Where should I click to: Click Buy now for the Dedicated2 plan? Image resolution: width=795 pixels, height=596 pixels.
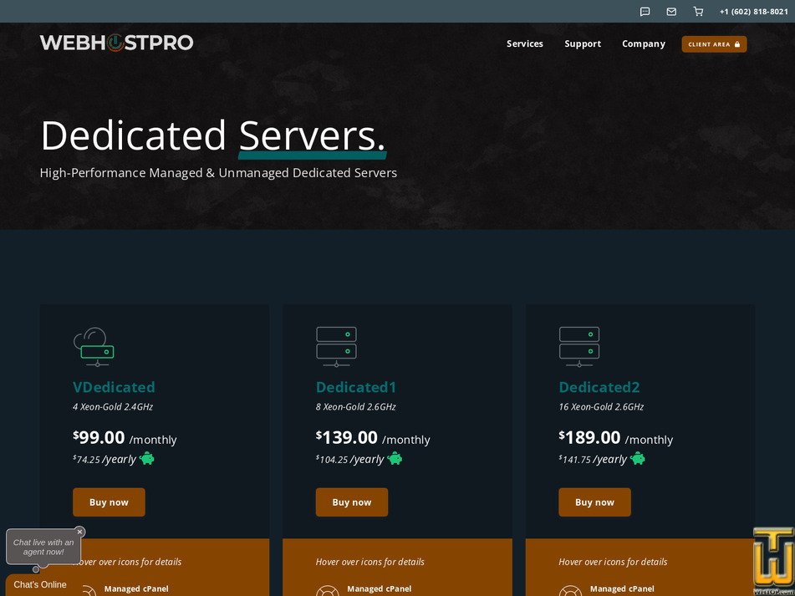click(594, 502)
